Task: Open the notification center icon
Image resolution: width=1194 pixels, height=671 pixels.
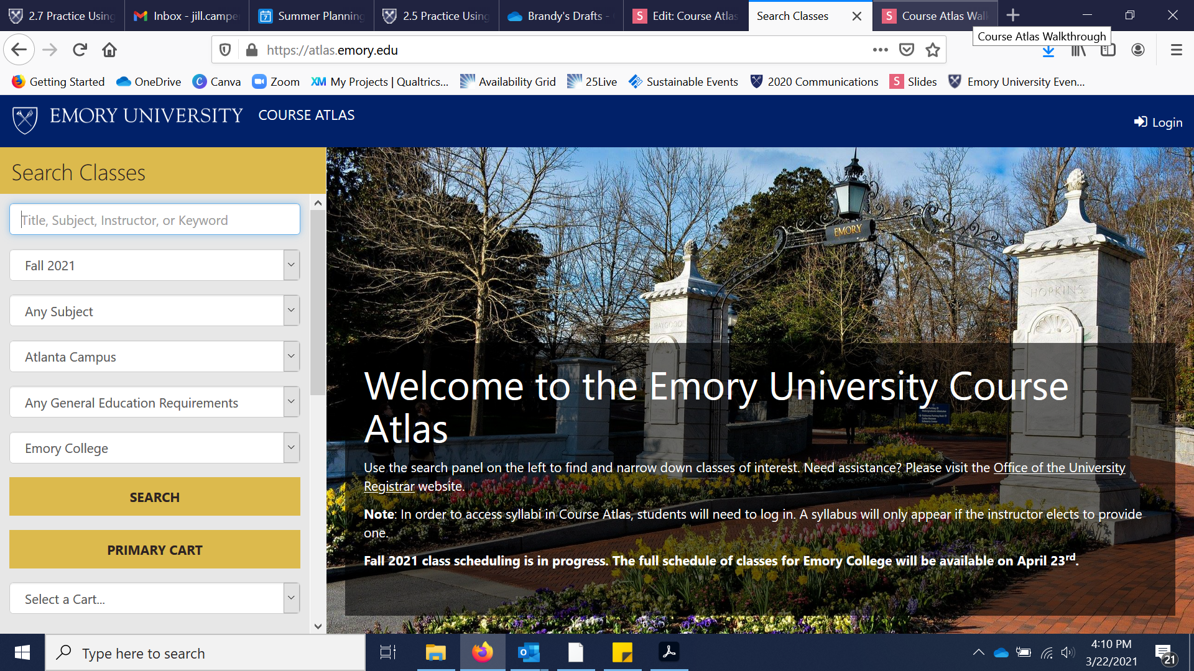Action: point(1165,653)
